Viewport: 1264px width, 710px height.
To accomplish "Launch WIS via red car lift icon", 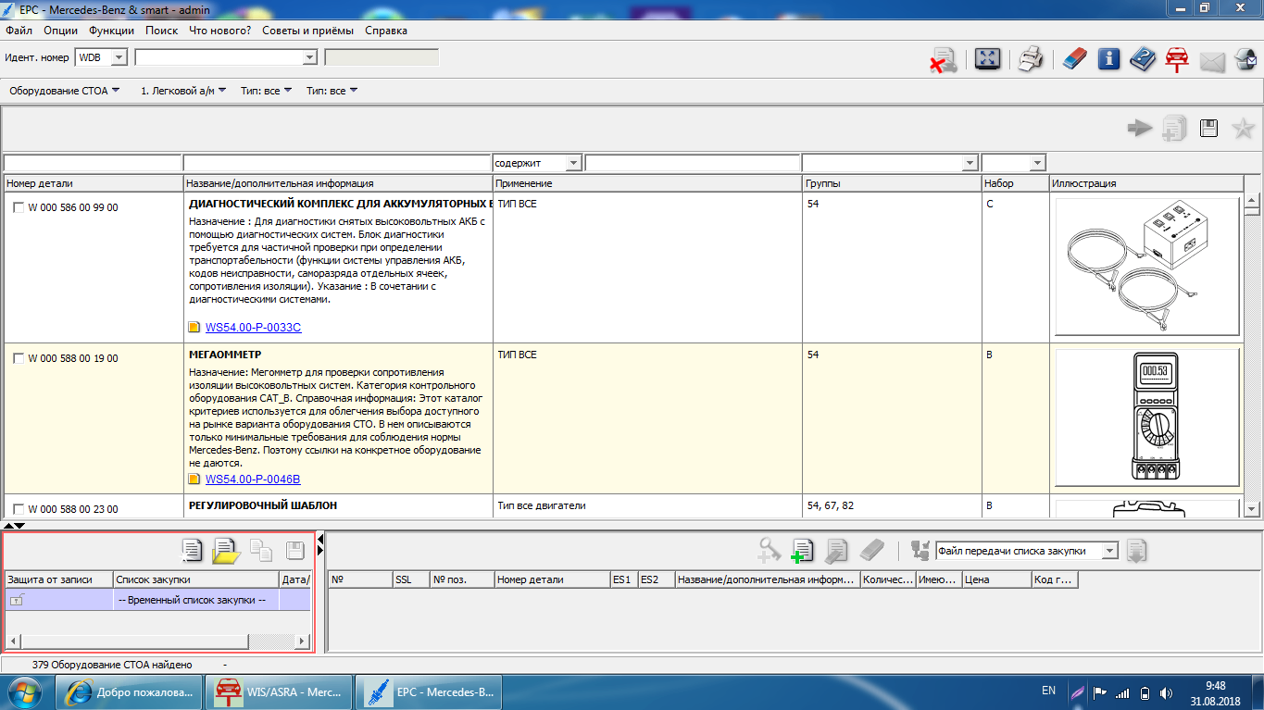I will click(x=1177, y=59).
